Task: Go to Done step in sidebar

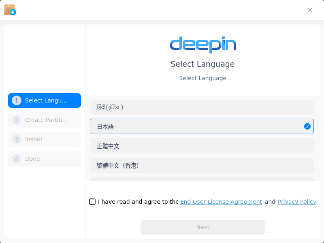Action: point(45,159)
